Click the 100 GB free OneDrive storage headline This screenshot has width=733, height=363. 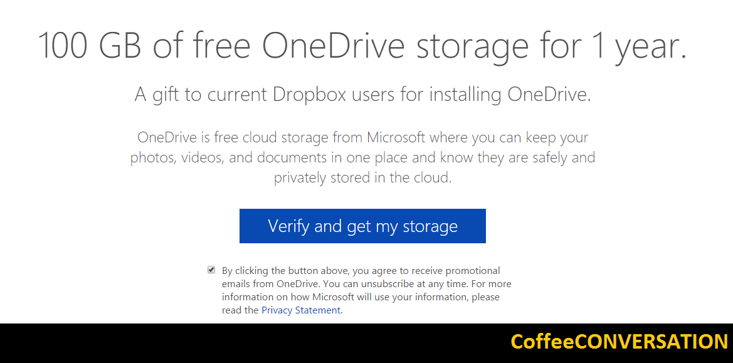362,45
